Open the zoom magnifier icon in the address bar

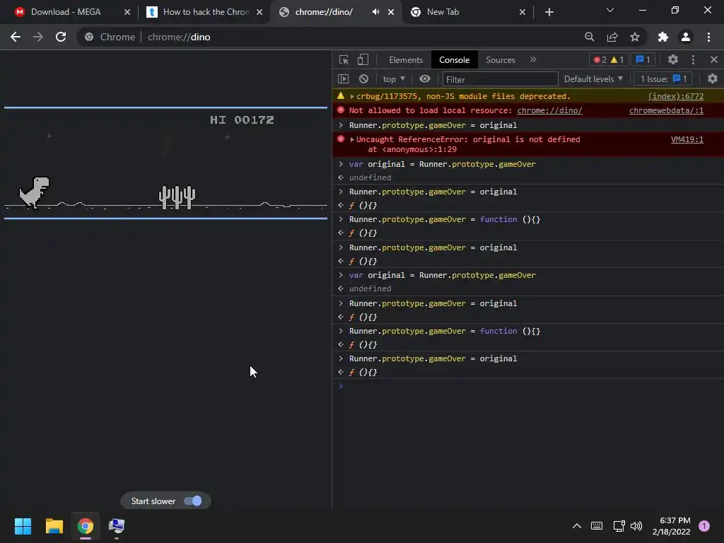[x=589, y=37]
